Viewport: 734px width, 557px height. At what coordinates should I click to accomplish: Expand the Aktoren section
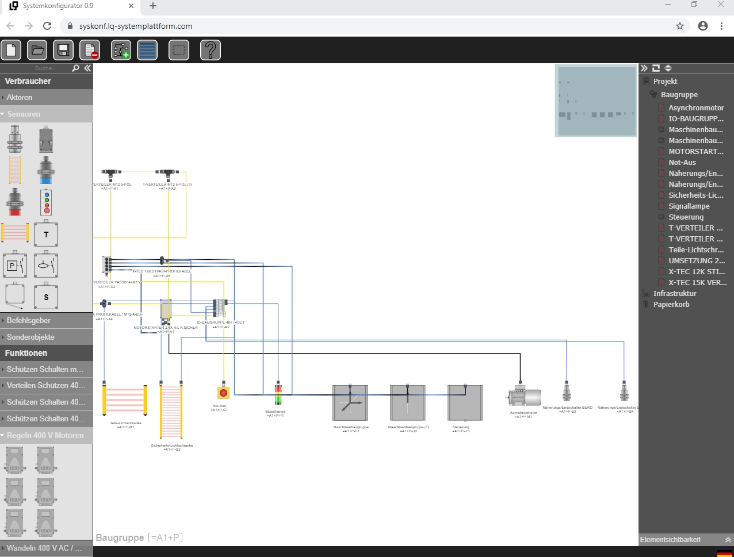click(46, 98)
